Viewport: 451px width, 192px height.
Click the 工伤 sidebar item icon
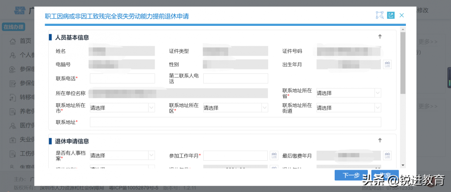pos(13,154)
